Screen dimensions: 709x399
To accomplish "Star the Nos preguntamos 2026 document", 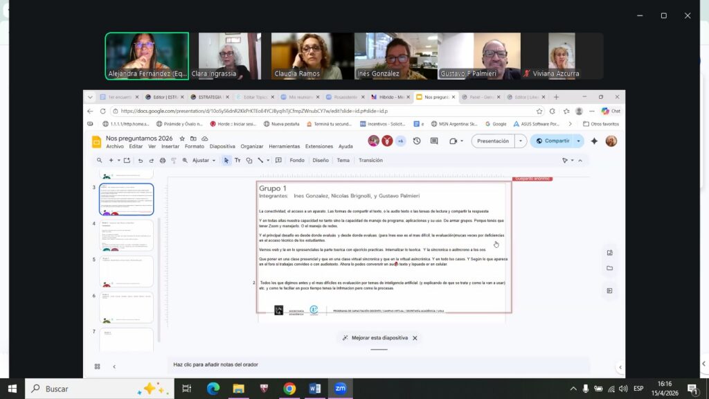I will [182, 139].
